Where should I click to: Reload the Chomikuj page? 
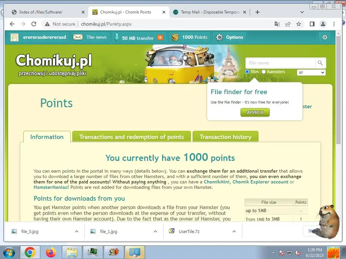[x=34, y=24]
